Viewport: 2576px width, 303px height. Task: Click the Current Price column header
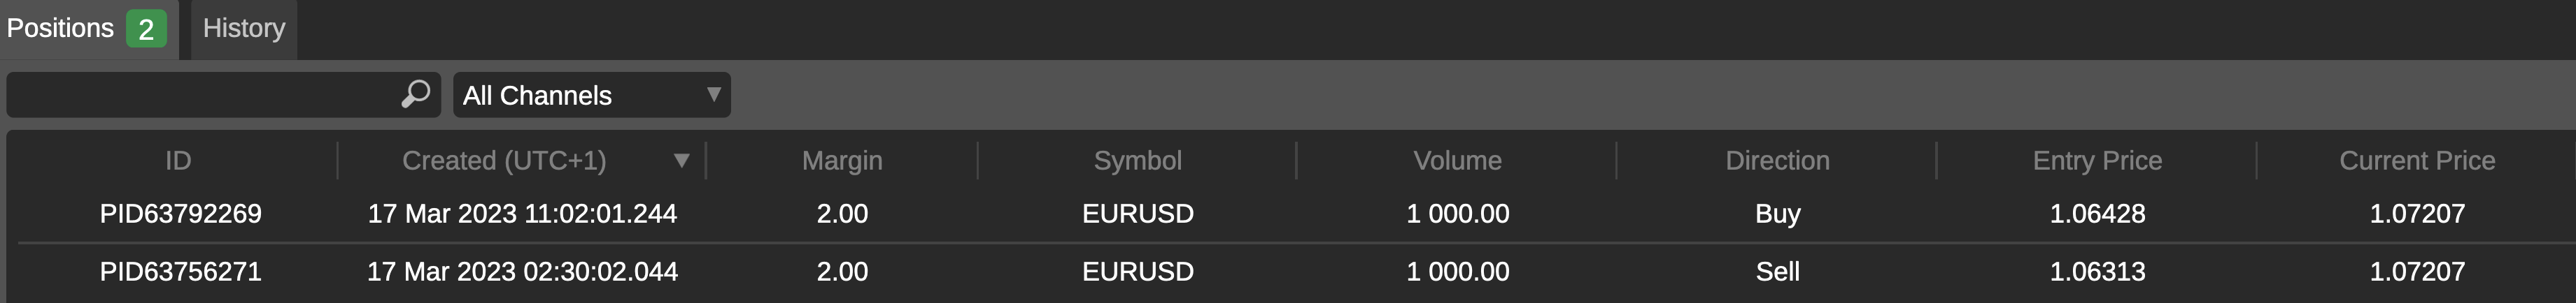(2417, 161)
